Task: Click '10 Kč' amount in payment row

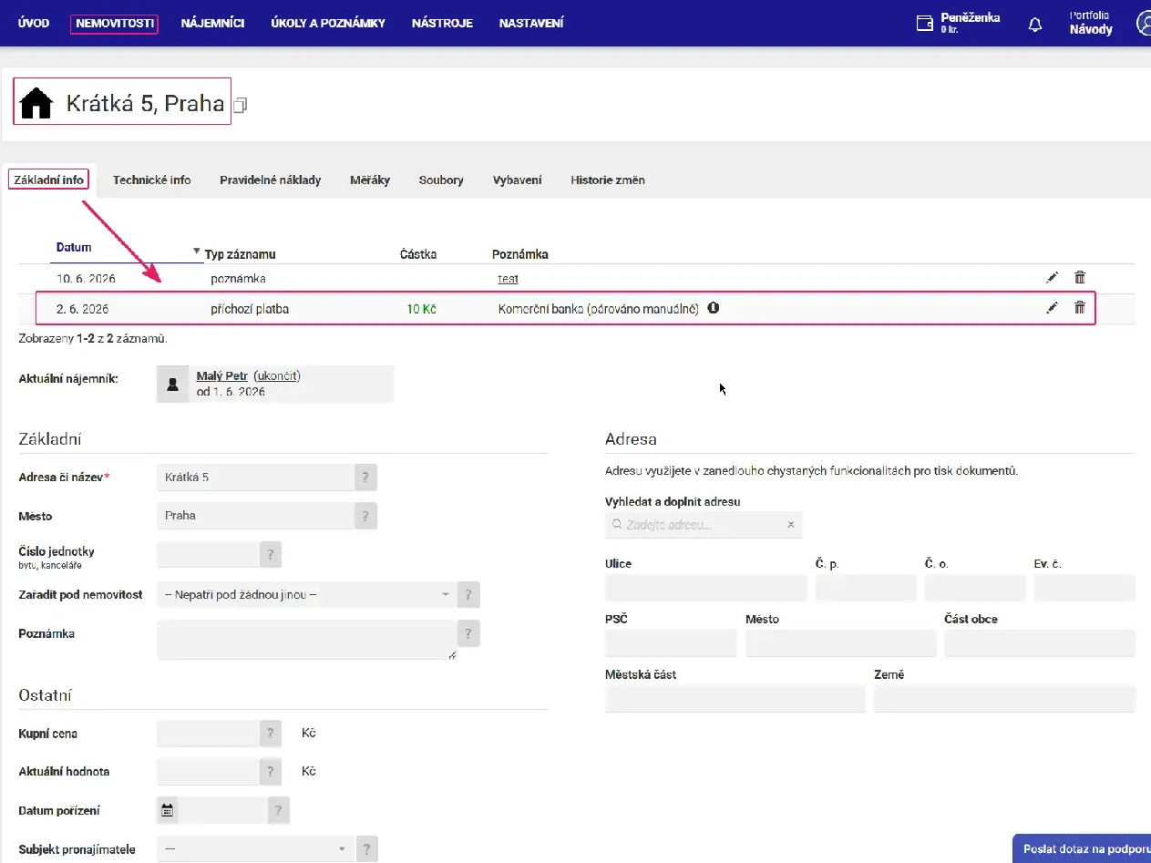Action: click(421, 309)
